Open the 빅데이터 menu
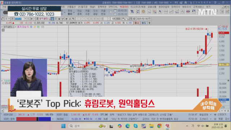 (x=124, y=7)
